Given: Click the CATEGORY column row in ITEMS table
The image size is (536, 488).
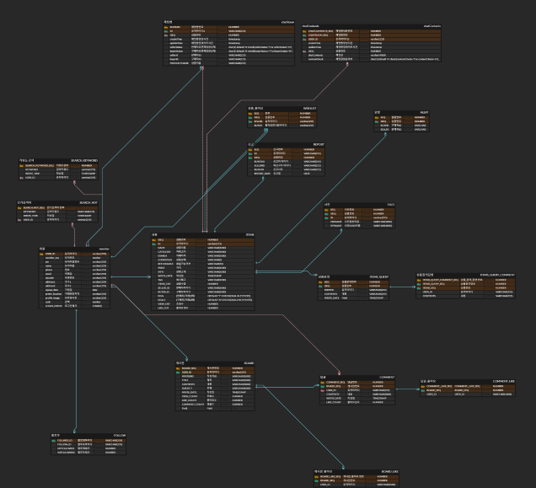Looking at the screenshot, I should coord(203,252).
